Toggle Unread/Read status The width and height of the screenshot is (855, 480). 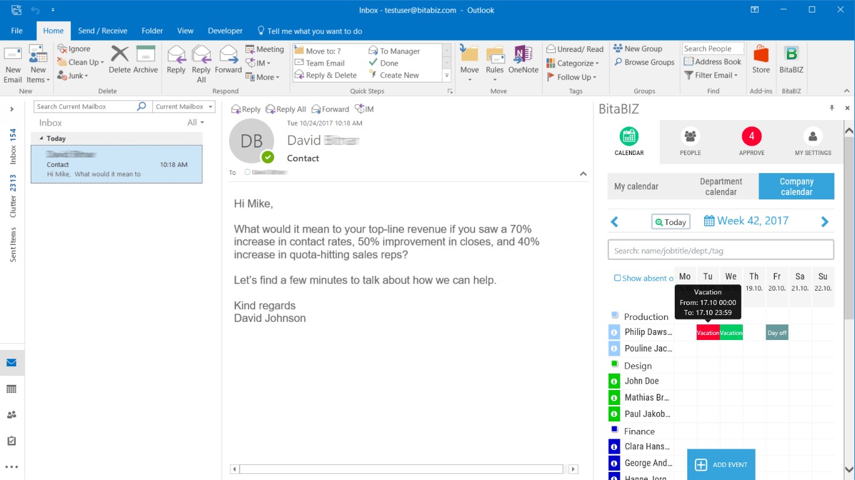pyautogui.click(x=575, y=49)
